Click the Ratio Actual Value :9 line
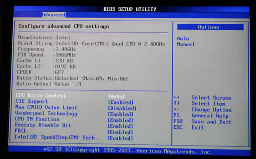Viewport: 256px width, 159px height. [x=49, y=84]
